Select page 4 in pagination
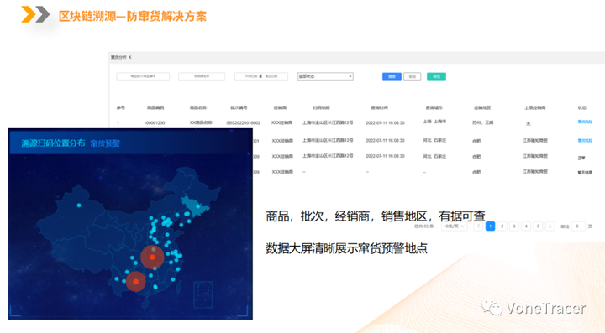Screen dimensions: 605x333 click(x=526, y=226)
